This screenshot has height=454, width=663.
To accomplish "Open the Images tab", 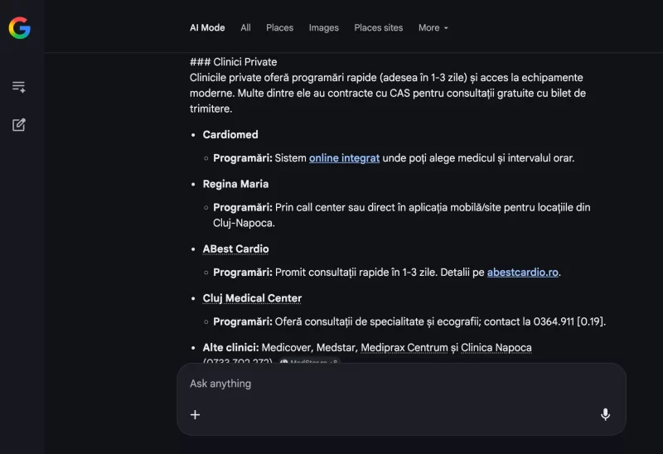I will pos(323,28).
